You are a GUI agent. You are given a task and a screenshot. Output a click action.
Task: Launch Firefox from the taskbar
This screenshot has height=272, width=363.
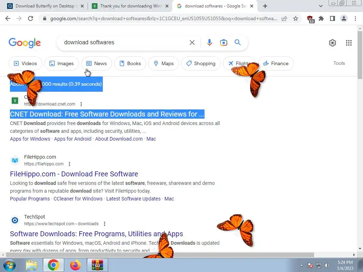click(76, 265)
